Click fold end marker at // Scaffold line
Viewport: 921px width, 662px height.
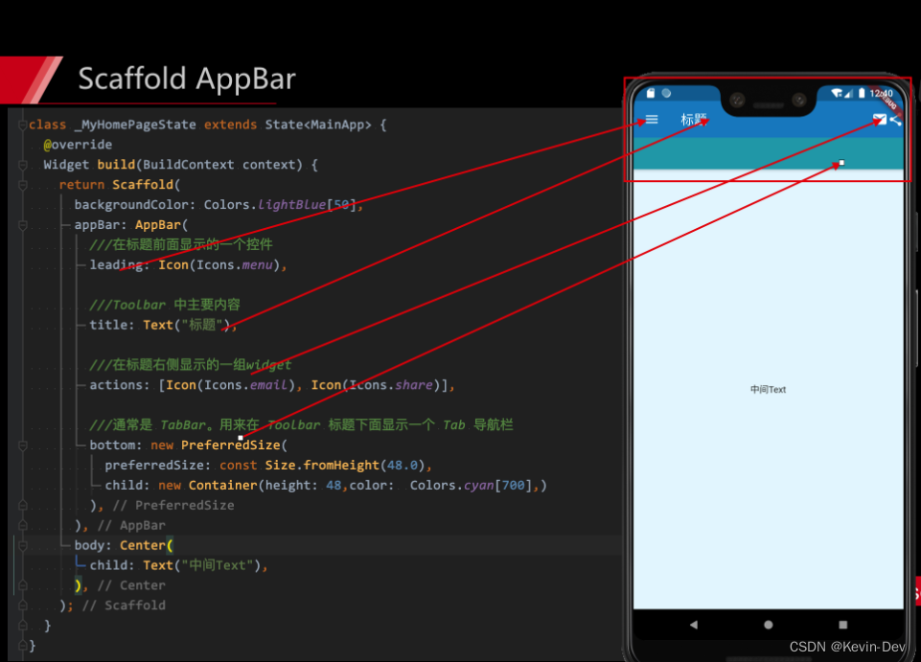(22, 605)
